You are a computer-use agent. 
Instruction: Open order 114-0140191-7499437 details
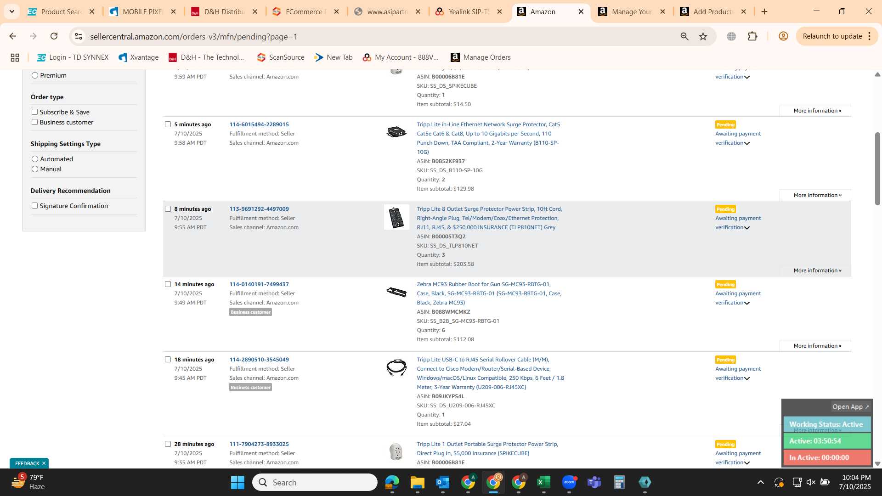click(x=259, y=284)
